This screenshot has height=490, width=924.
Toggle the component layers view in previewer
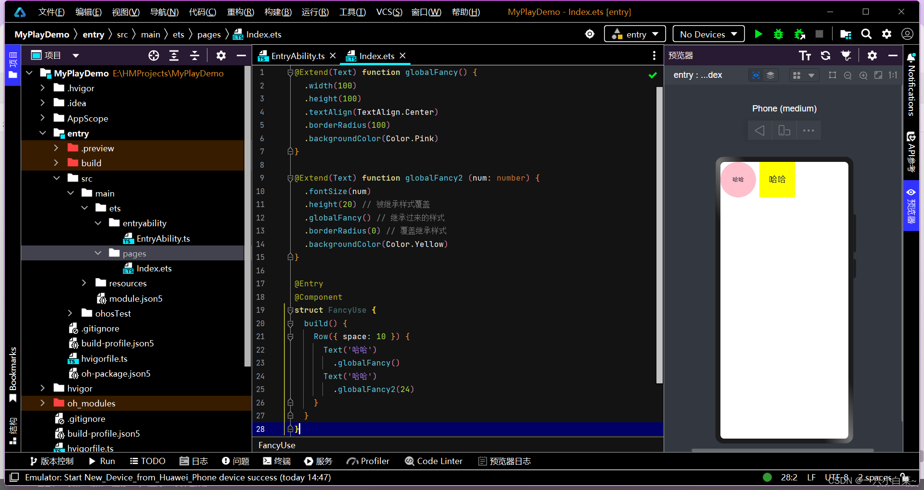770,75
